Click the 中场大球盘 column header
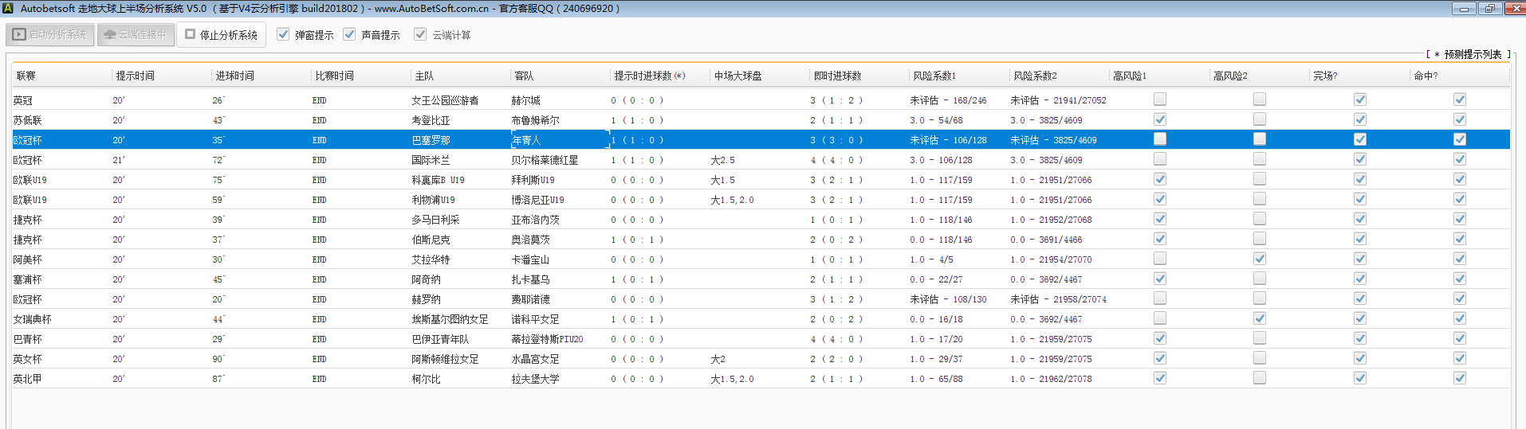The width and height of the screenshot is (1526, 429). tap(737, 76)
